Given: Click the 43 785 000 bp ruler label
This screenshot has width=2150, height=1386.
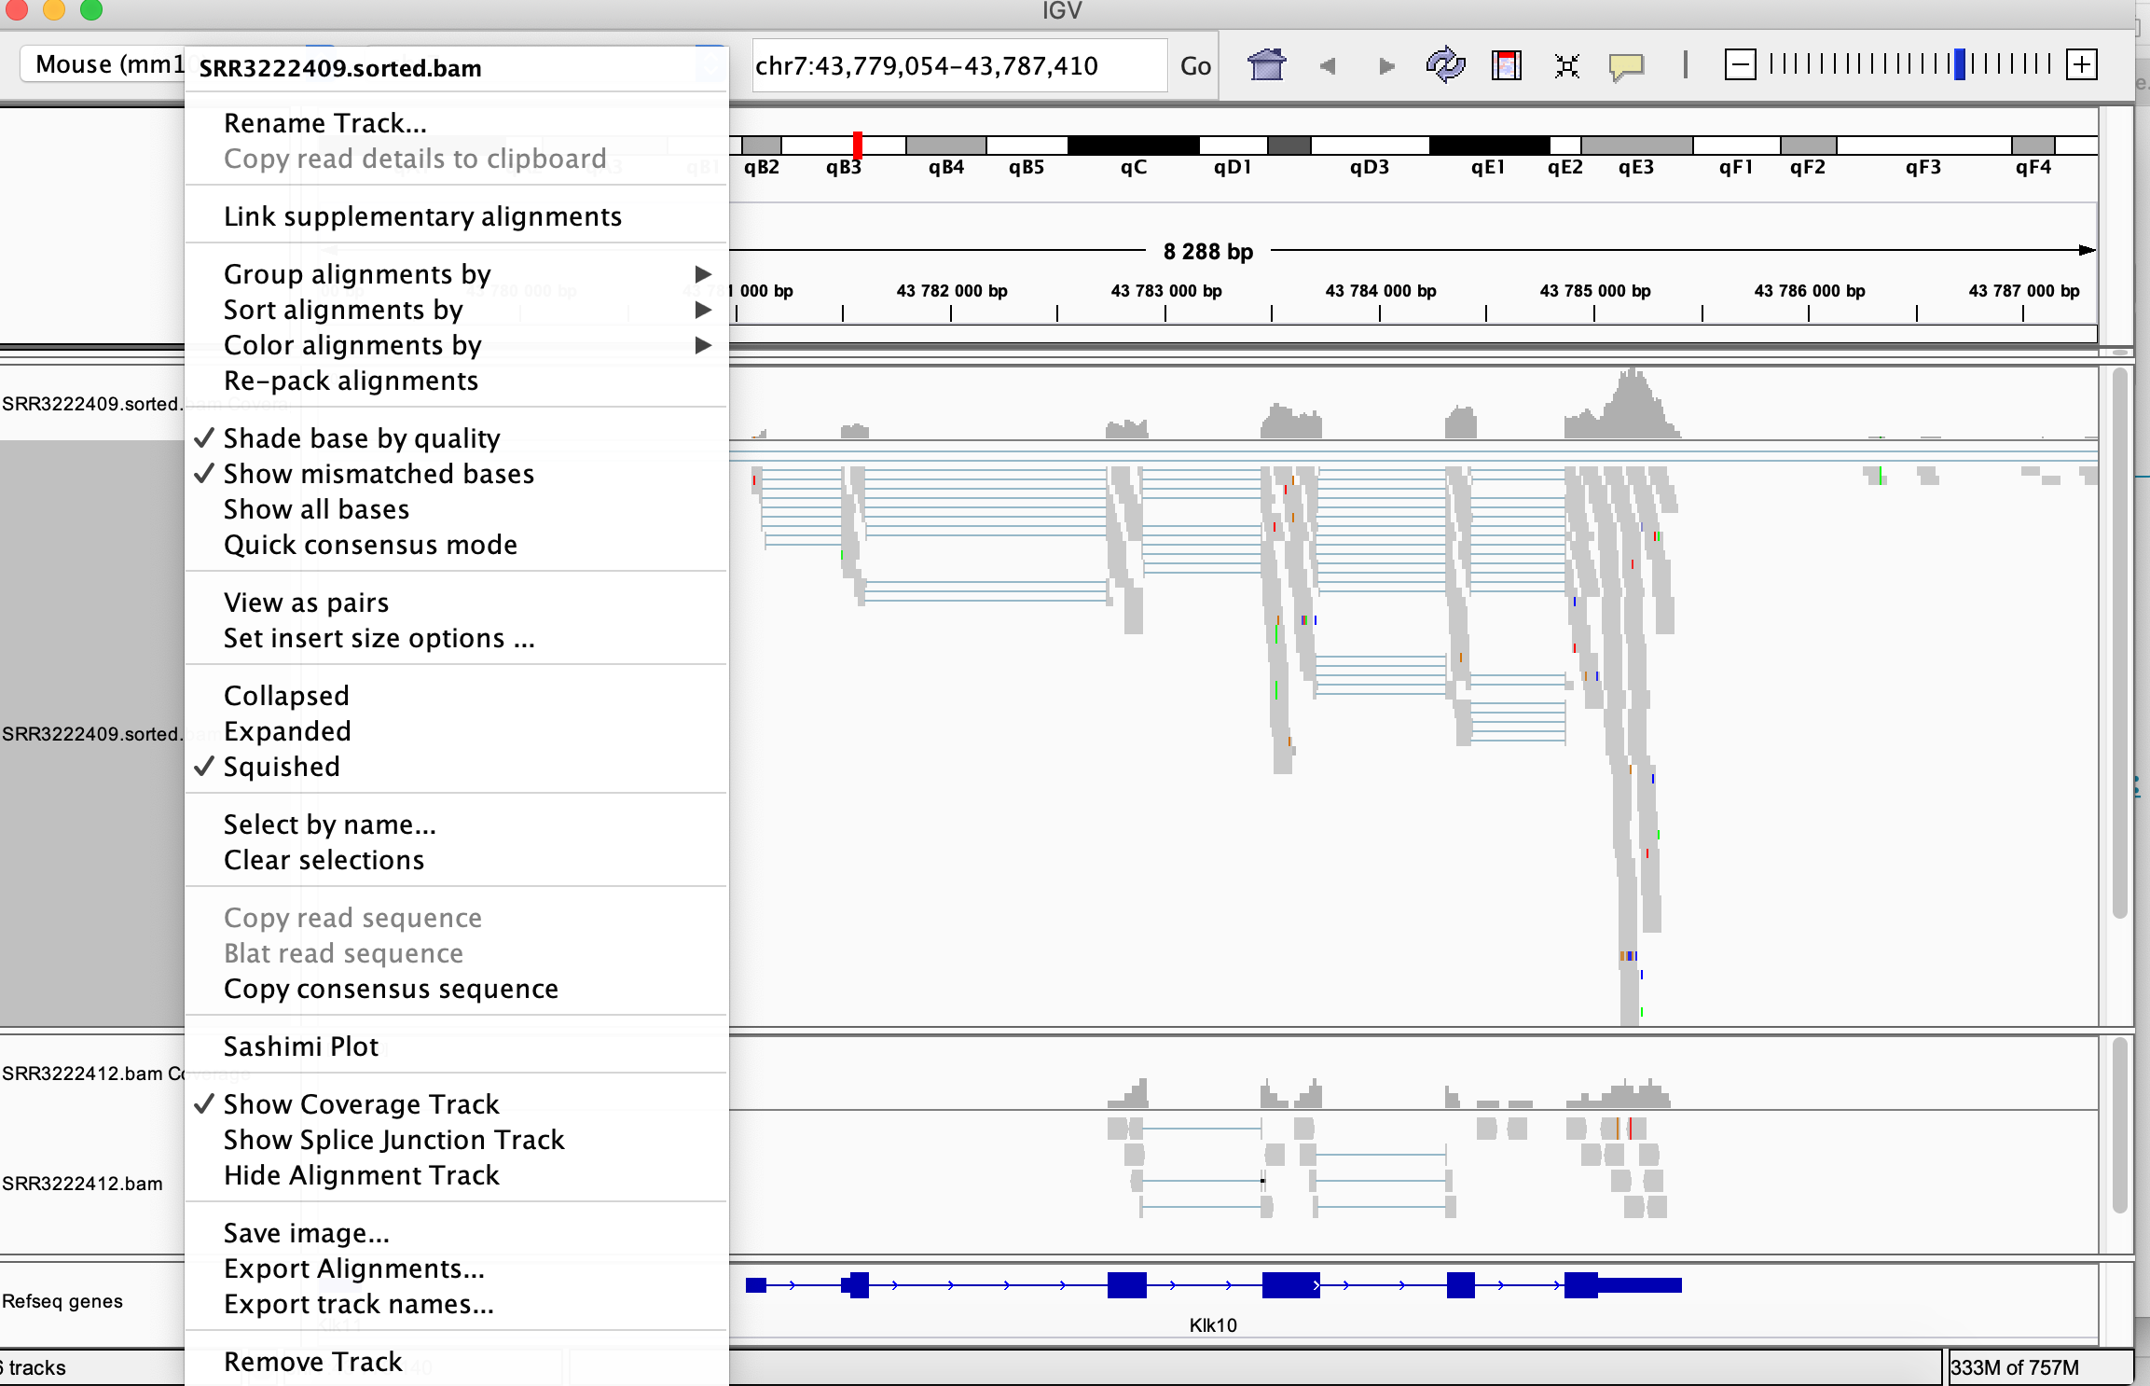Looking at the screenshot, I should coord(1595,291).
